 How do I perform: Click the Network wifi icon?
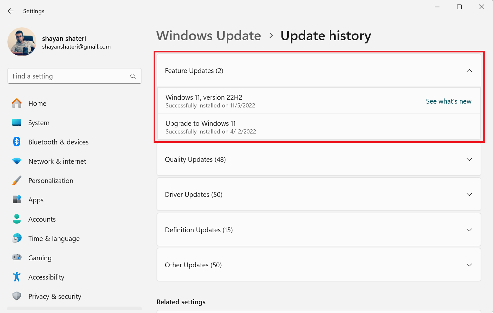(17, 161)
